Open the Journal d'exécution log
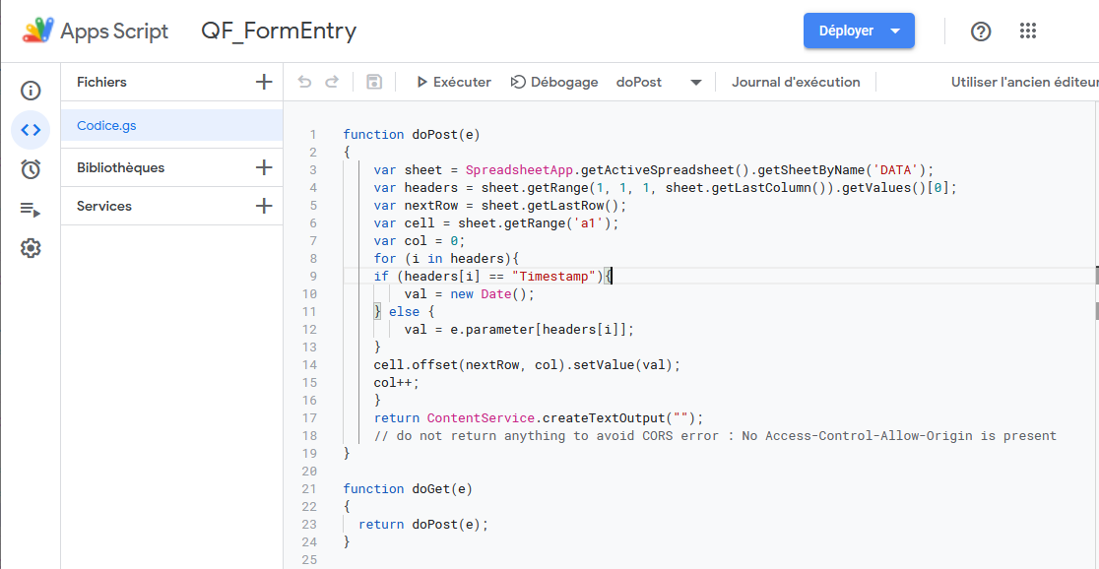 tap(796, 83)
